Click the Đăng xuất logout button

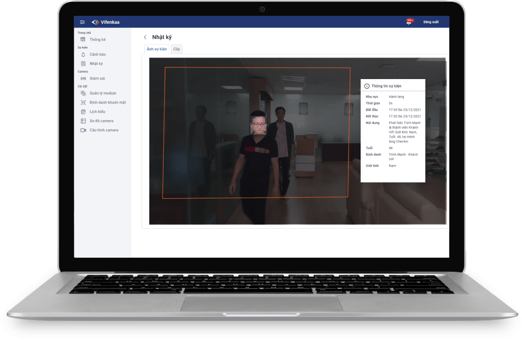coord(431,22)
